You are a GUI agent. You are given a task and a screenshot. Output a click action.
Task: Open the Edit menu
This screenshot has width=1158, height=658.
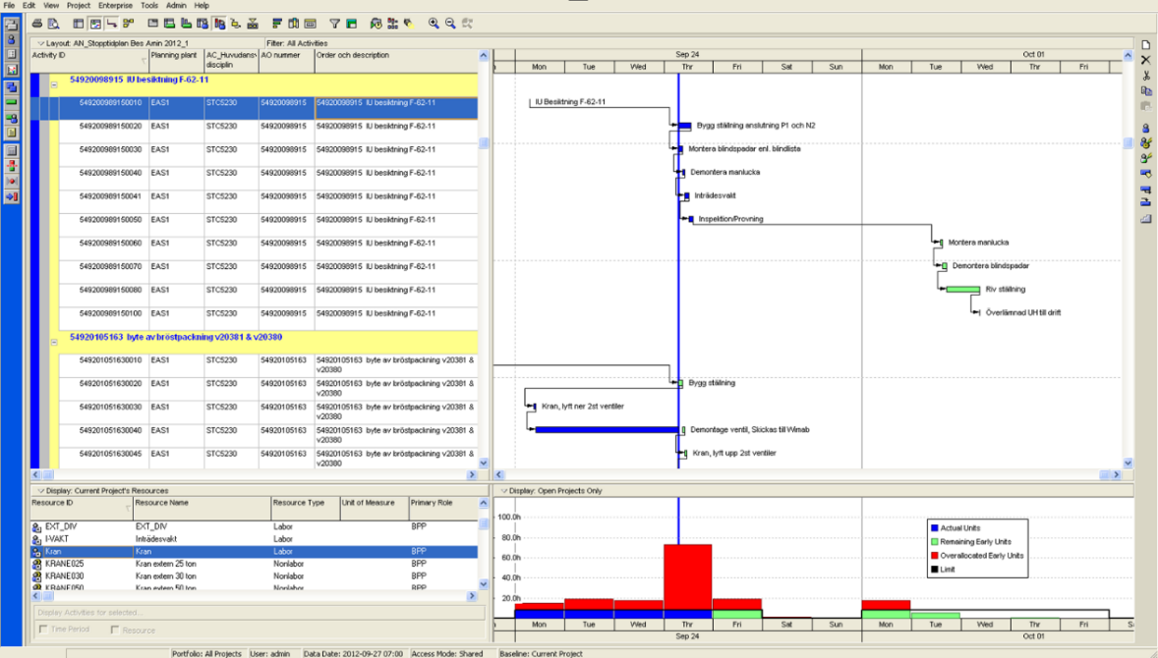click(x=29, y=5)
